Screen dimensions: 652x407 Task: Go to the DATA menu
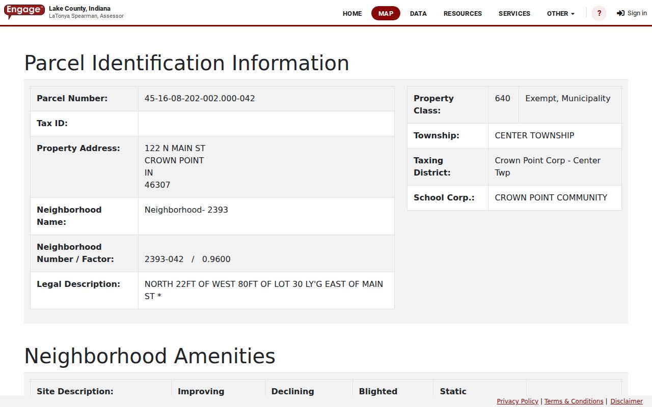(418, 13)
